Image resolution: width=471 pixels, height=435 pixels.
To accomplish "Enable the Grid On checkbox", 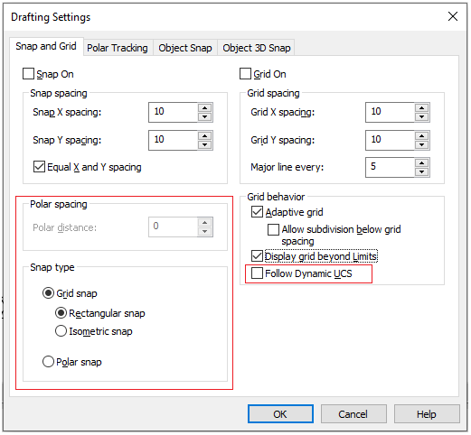I will pyautogui.click(x=245, y=74).
